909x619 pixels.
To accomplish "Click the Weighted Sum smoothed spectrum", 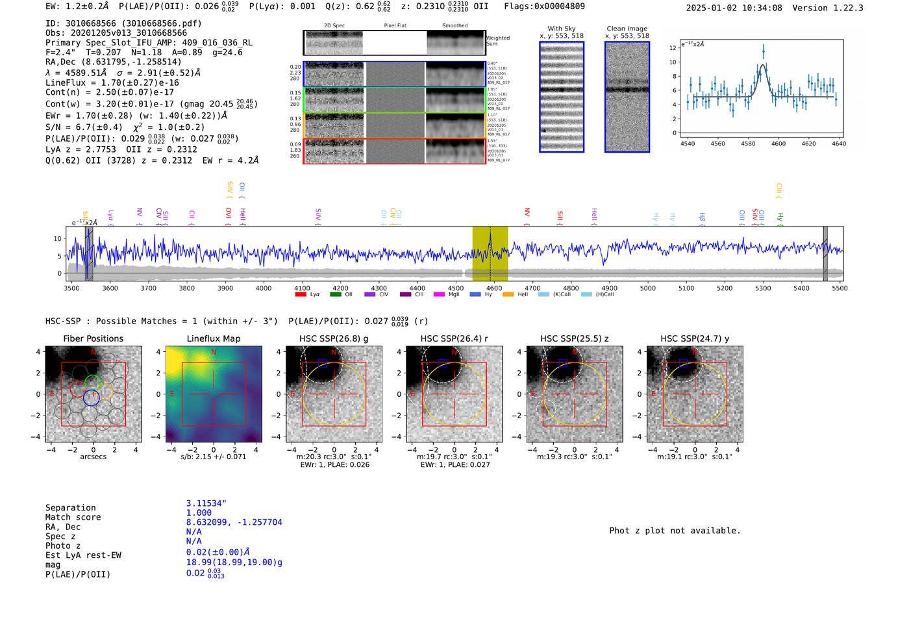I will coord(455,43).
